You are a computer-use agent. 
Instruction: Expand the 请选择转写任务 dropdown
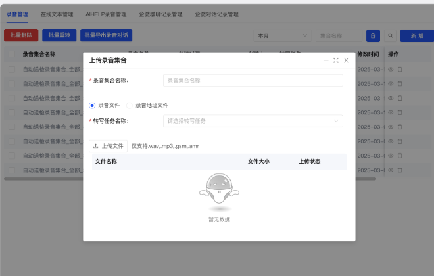[x=253, y=121]
